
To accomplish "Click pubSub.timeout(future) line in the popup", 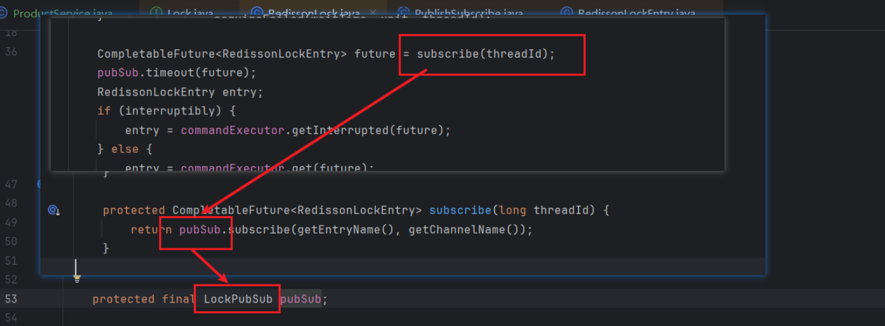I will (177, 73).
